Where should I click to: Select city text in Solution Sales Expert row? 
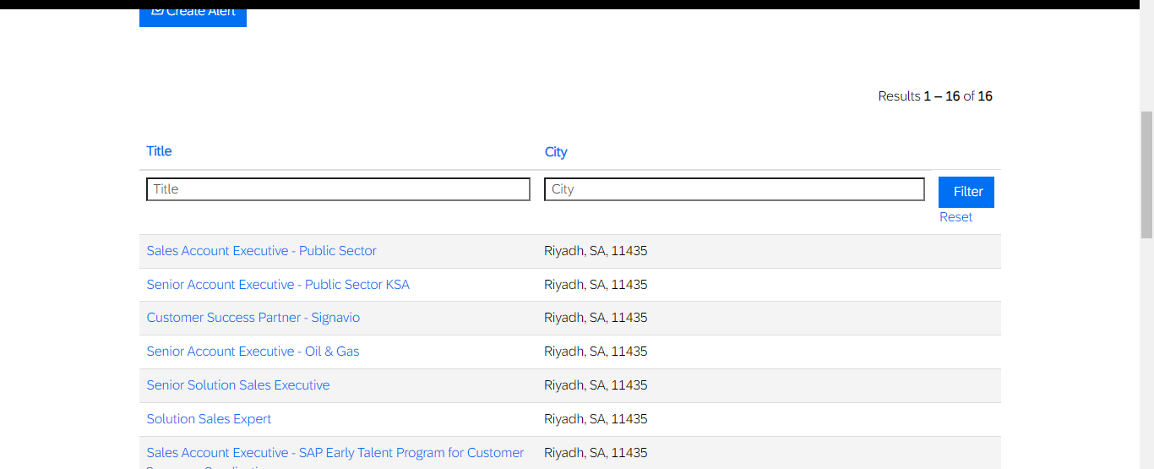point(596,419)
